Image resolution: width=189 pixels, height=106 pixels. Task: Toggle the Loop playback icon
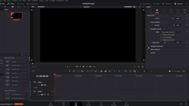click(x=94, y=67)
